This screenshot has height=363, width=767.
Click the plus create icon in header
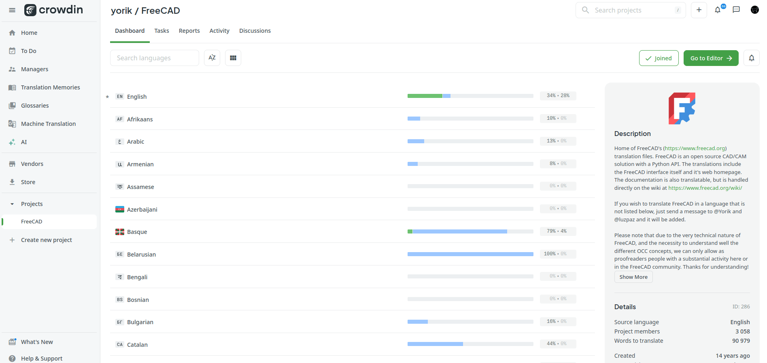click(699, 10)
